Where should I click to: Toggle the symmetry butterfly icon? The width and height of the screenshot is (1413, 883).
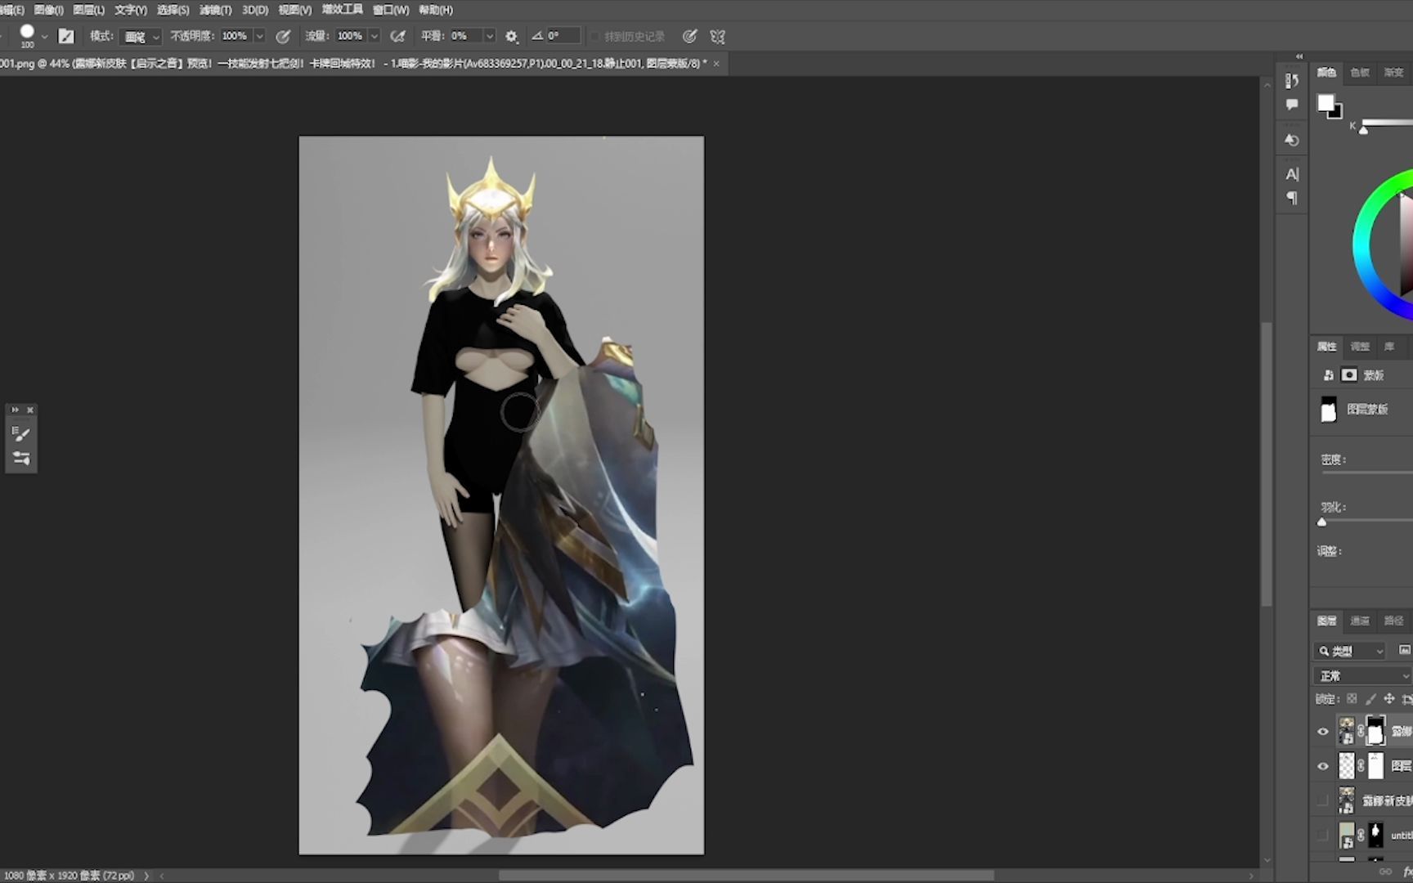click(x=717, y=36)
